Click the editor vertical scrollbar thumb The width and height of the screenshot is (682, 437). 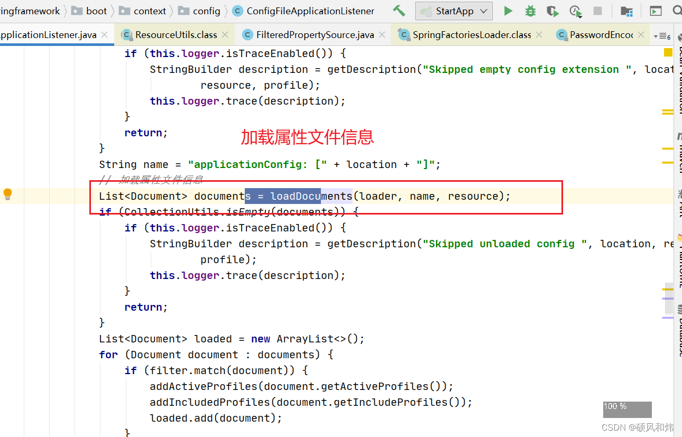click(669, 298)
